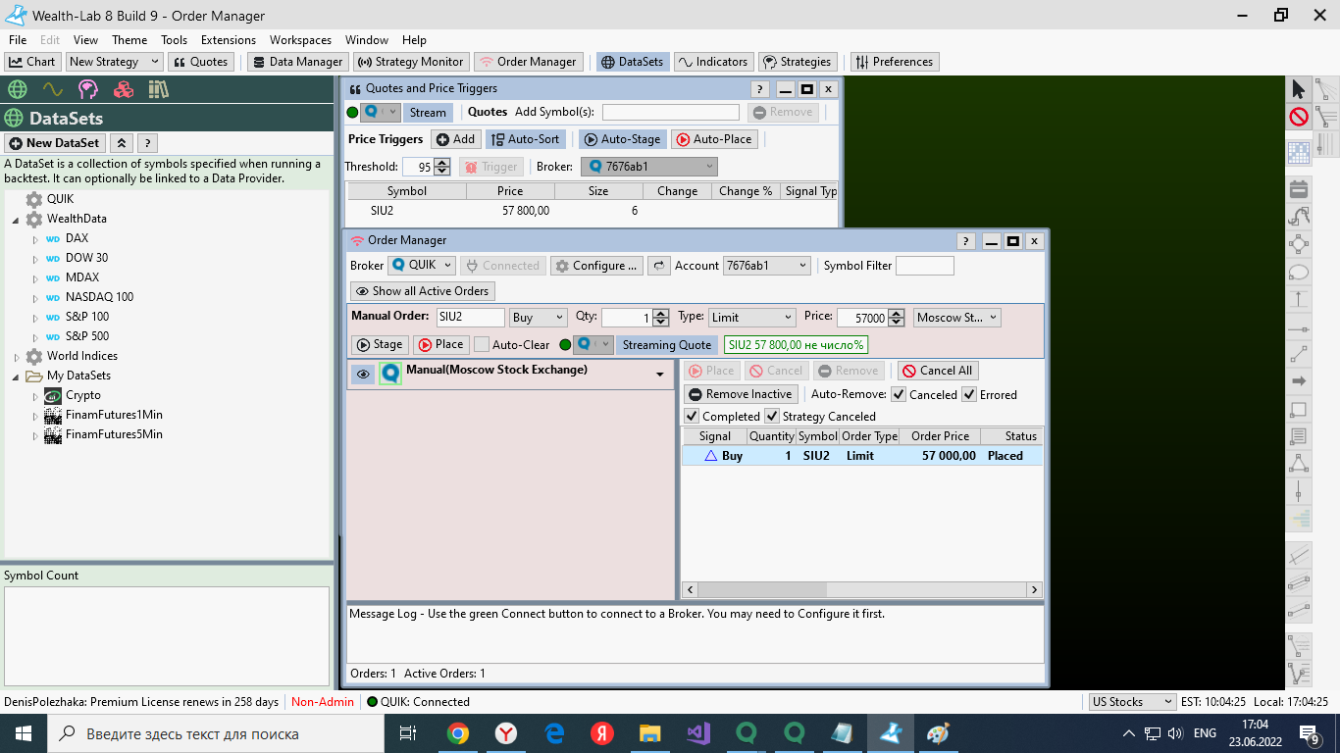Click the Symbol Filter input field
This screenshot has width=1340, height=753.
[x=924, y=266]
